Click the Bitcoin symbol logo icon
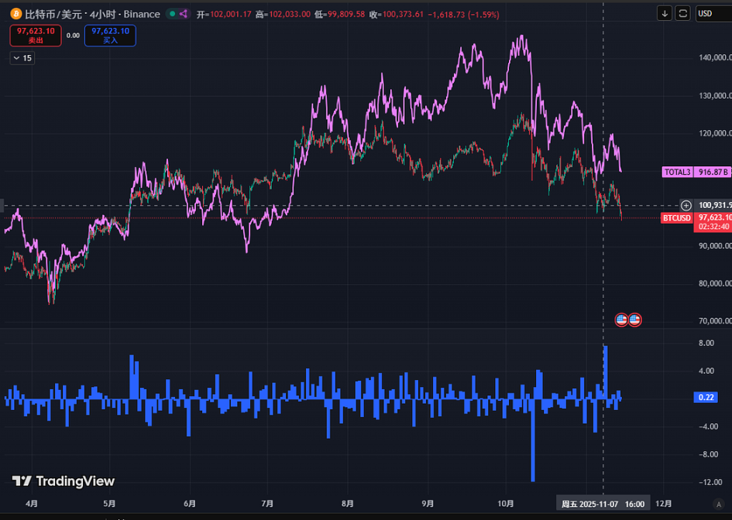Screen dimensions: 732x520 click(15, 14)
